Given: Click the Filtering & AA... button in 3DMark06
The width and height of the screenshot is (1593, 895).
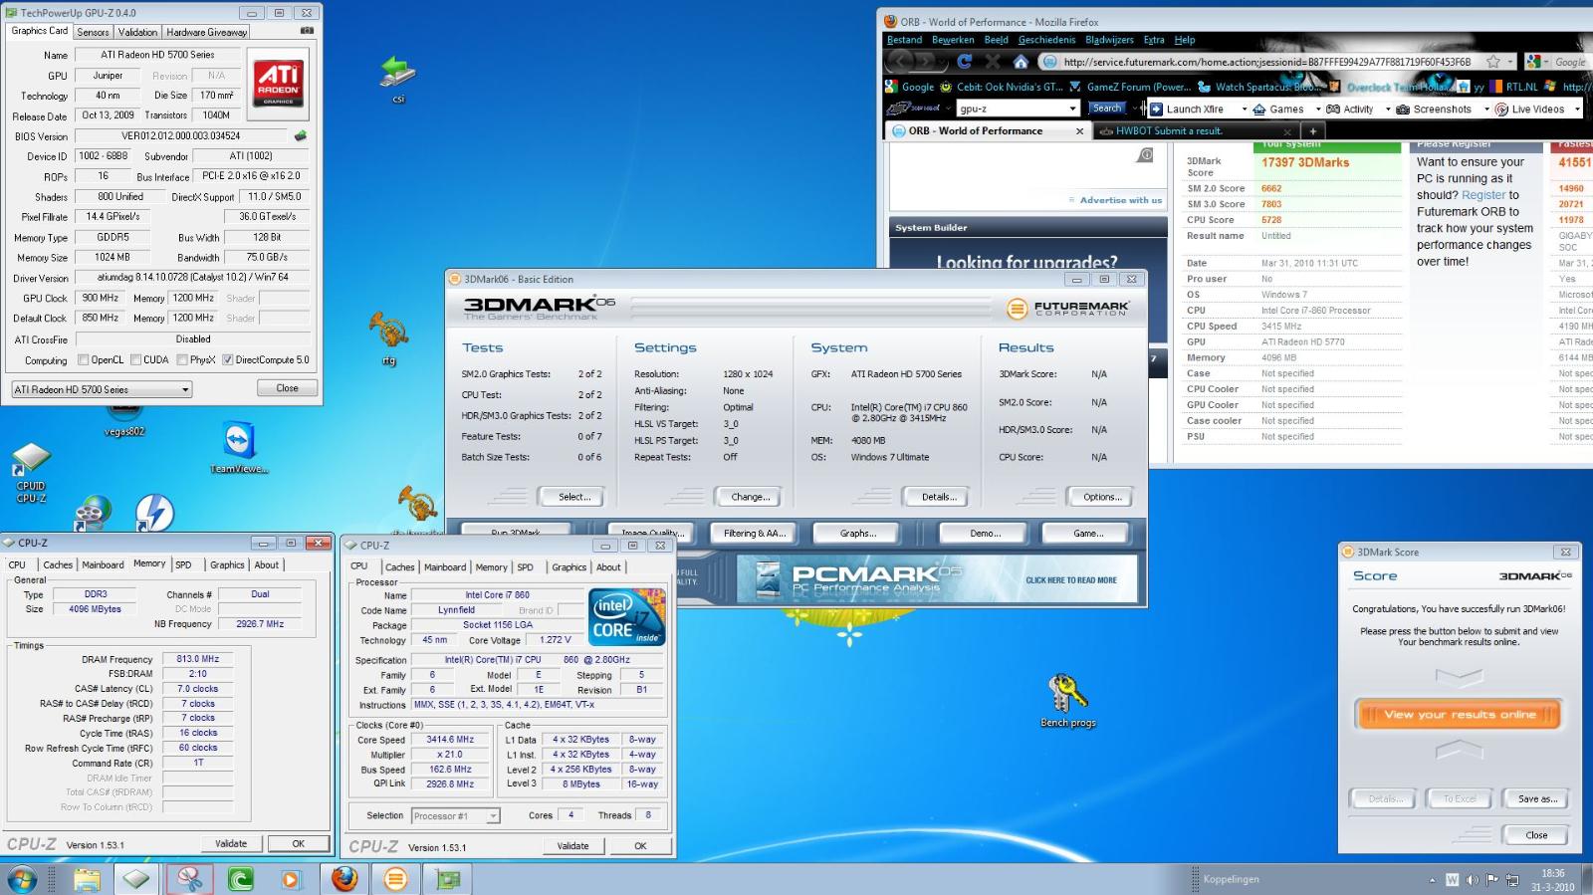Looking at the screenshot, I should click(755, 534).
